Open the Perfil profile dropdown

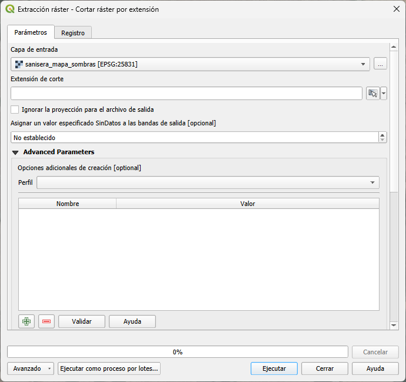coord(208,183)
